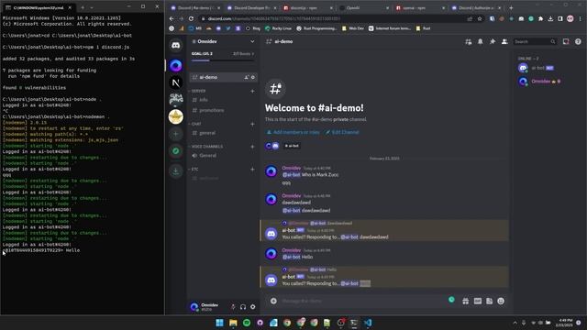Click the Edit Channel link
Screen dimensions: 587x330
click(342, 132)
